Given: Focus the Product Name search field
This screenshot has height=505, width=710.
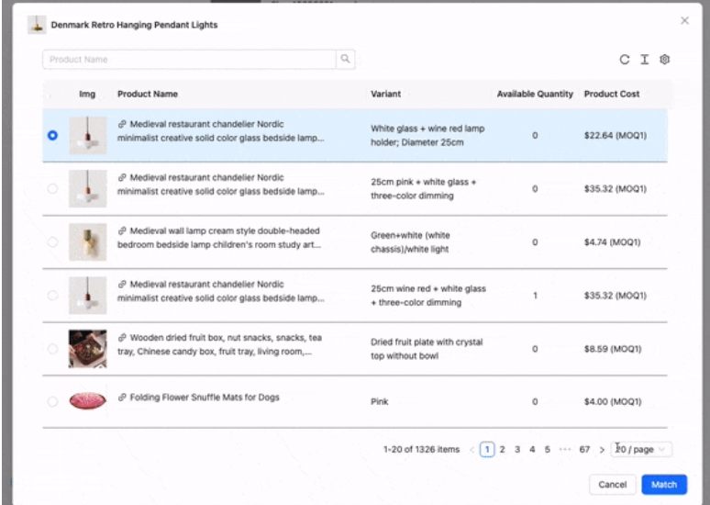Looking at the screenshot, I should click(189, 60).
